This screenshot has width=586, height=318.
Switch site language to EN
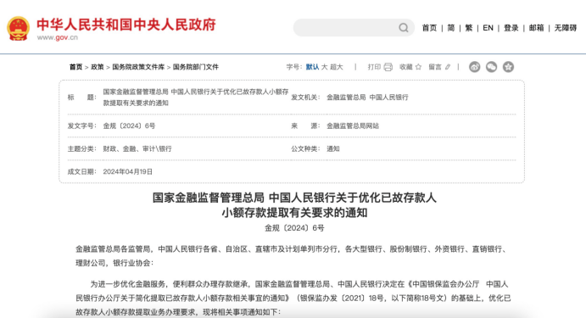(x=488, y=28)
